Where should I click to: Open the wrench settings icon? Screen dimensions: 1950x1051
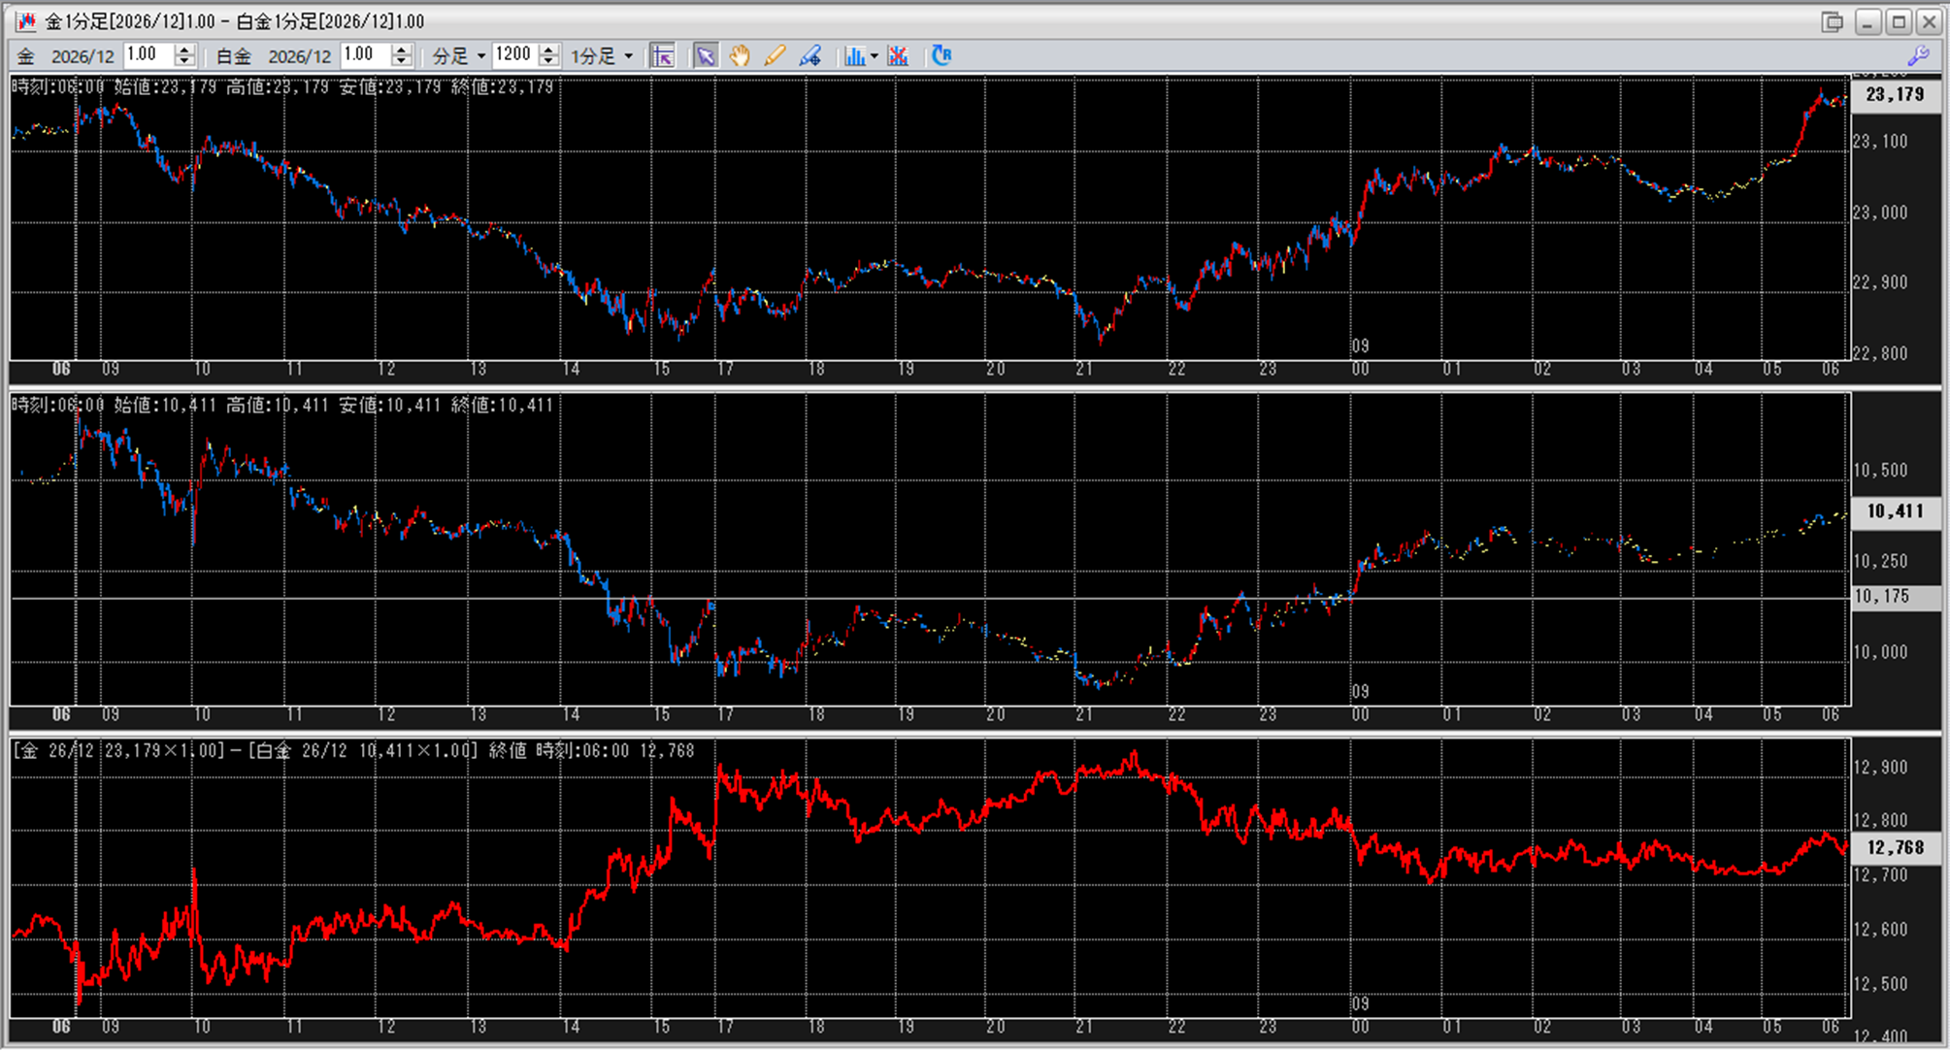click(1918, 55)
